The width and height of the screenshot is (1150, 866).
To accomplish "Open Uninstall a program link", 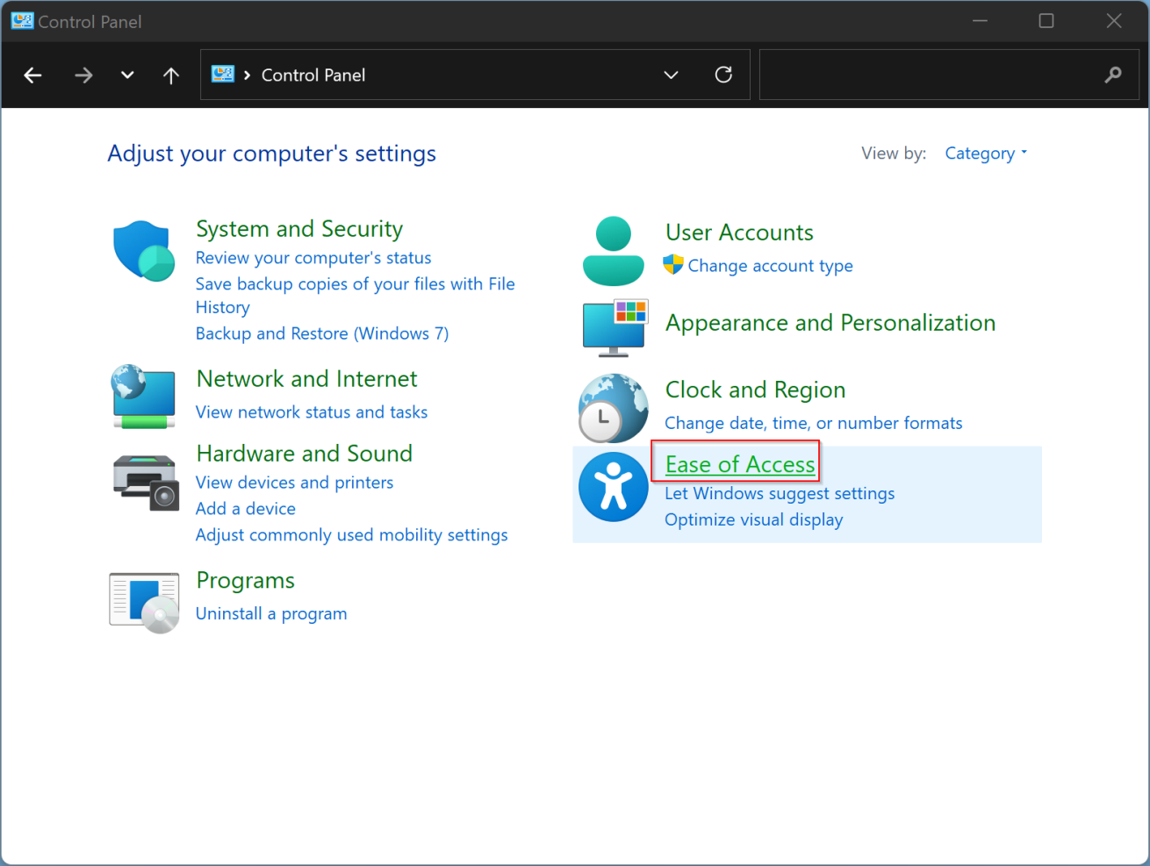I will point(271,613).
